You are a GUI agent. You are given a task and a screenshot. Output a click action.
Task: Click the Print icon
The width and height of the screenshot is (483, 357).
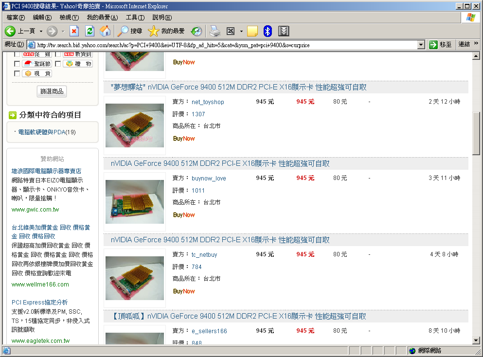pyautogui.click(x=215, y=31)
